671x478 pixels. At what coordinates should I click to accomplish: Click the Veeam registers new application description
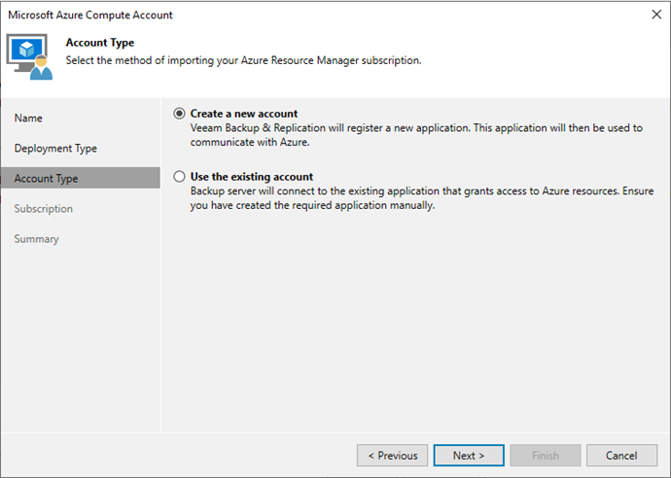(416, 135)
